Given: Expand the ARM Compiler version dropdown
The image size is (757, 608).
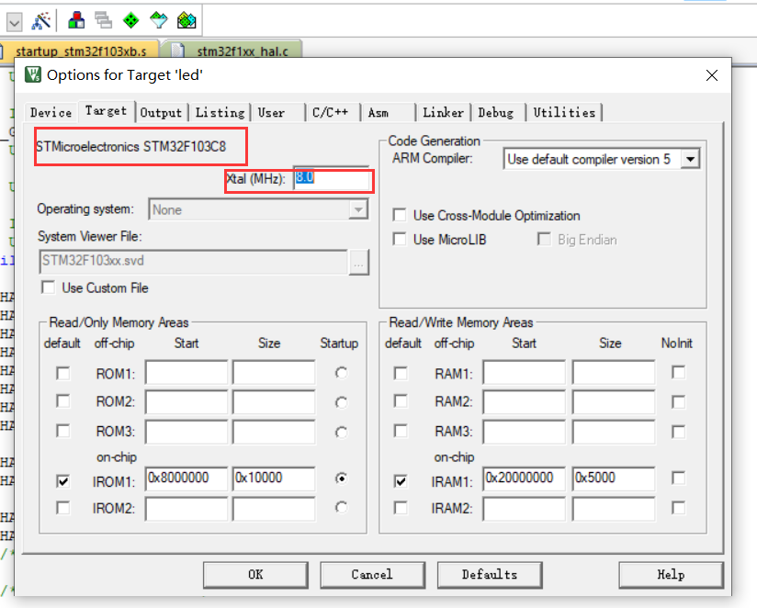Looking at the screenshot, I should pyautogui.click(x=690, y=159).
